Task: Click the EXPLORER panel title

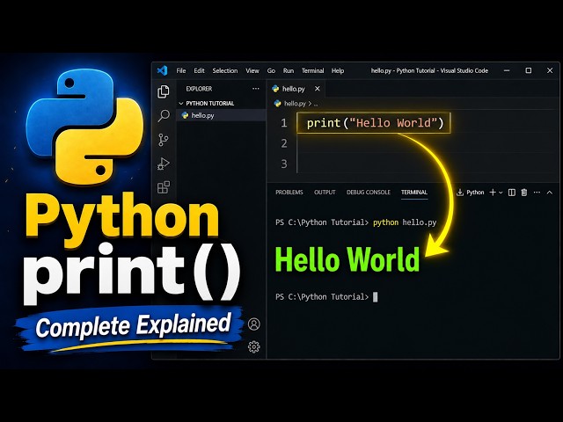Action: pyautogui.click(x=199, y=89)
